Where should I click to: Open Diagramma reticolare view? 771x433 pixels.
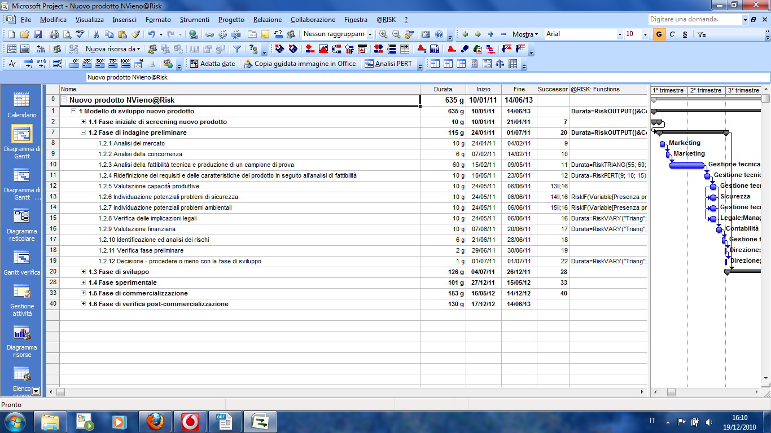[22, 224]
